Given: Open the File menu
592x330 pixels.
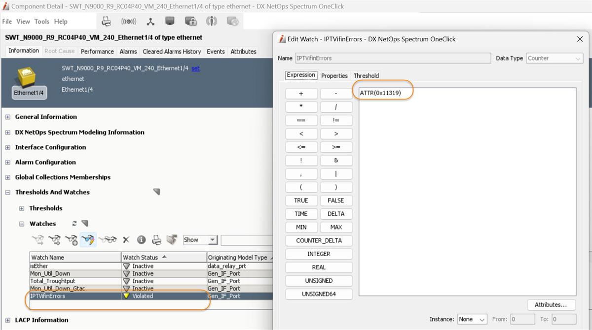Looking at the screenshot, I should 7,21.
